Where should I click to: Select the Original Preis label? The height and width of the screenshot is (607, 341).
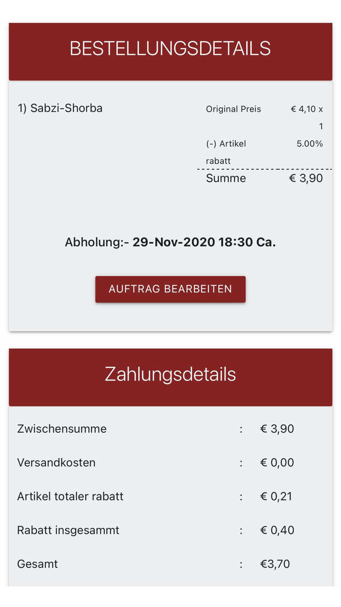pos(233,109)
